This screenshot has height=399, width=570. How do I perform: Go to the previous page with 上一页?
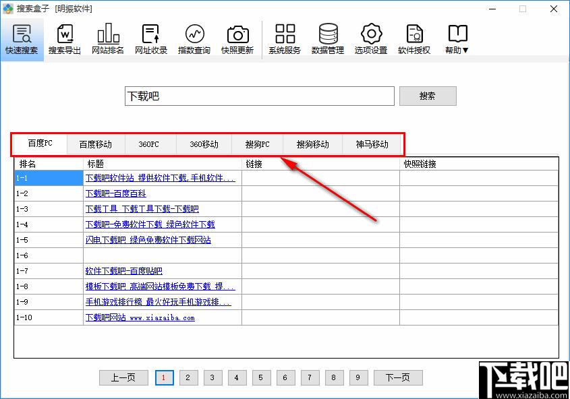click(x=123, y=377)
